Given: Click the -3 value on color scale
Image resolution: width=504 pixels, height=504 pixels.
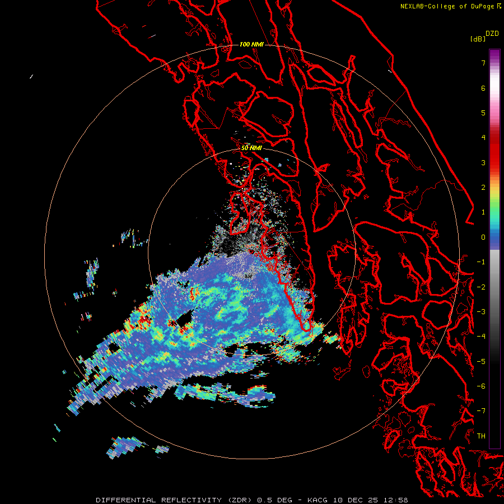Looking at the screenshot, I should (x=481, y=312).
